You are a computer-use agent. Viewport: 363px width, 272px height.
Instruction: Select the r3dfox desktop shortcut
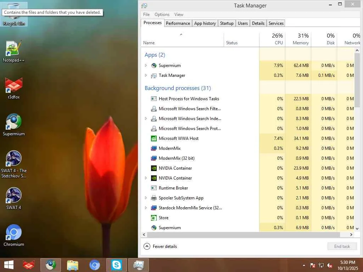14,88
